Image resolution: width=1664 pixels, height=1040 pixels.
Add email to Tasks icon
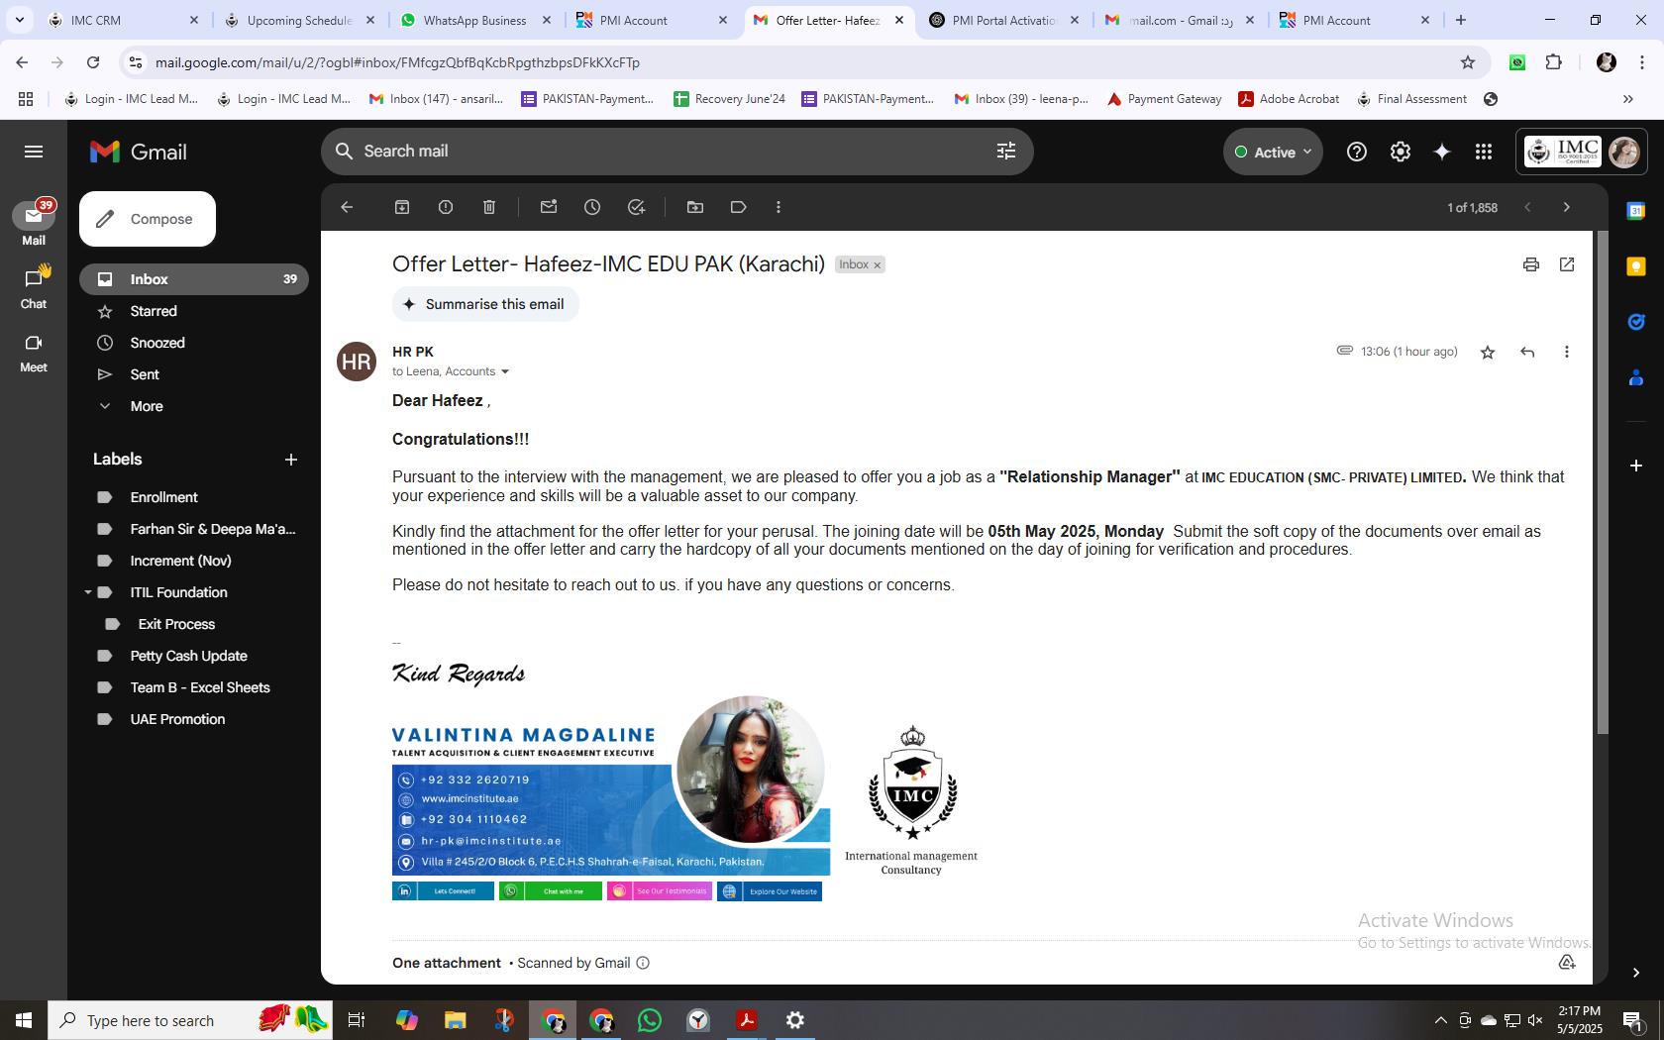click(636, 207)
